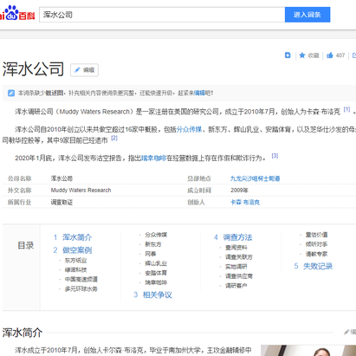The image size is (356, 356).
Task: Focus the search field containing 浑水公司
Action: (x=162, y=15)
